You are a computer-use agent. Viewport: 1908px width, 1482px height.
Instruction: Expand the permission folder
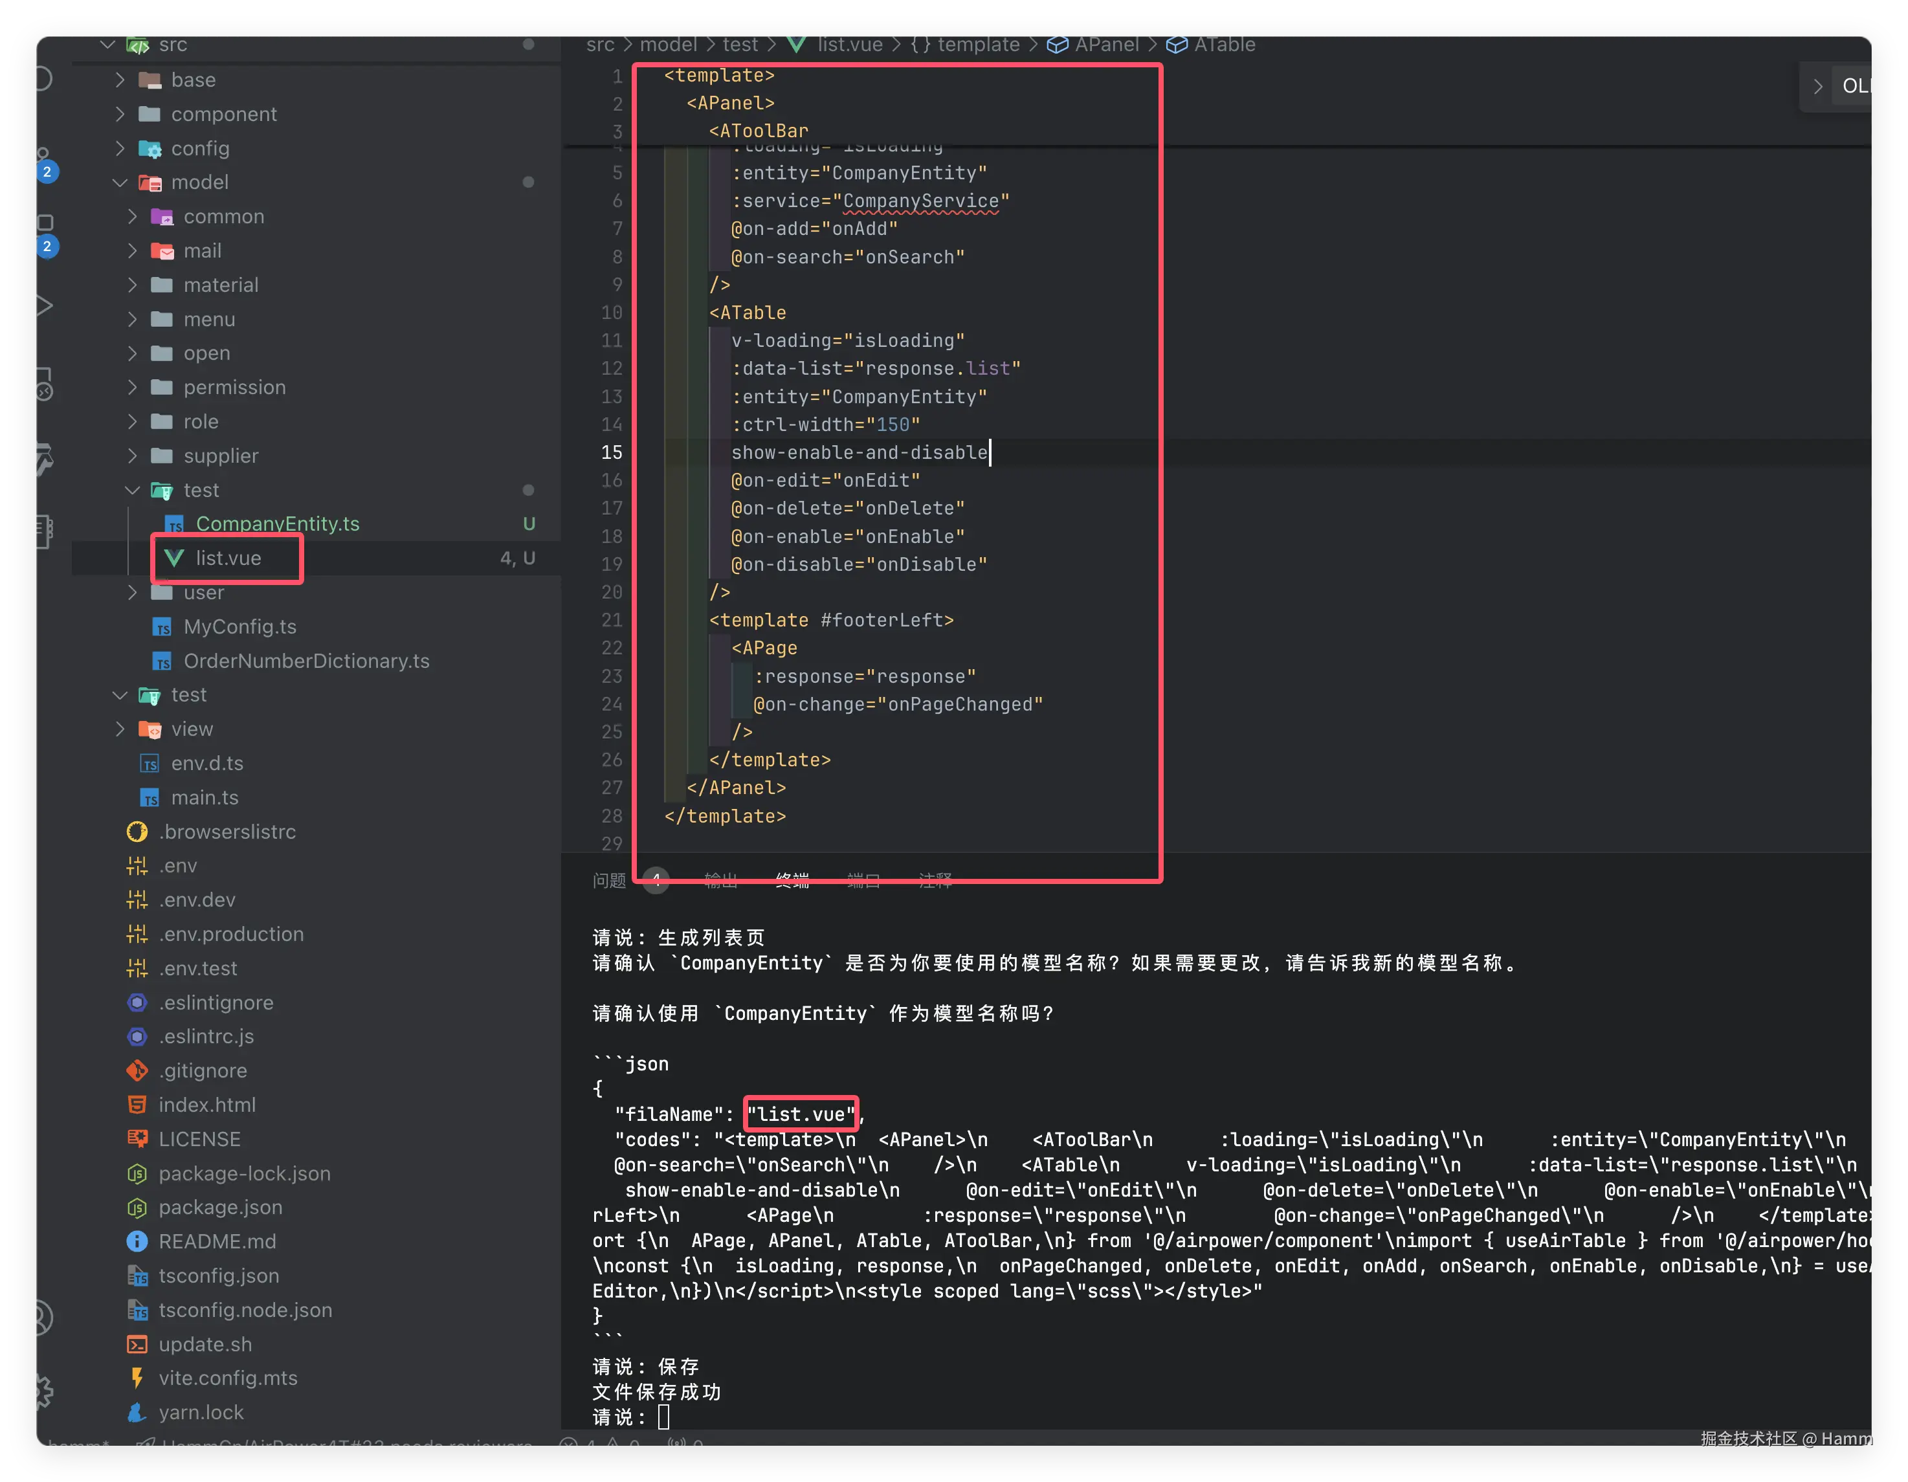[133, 387]
